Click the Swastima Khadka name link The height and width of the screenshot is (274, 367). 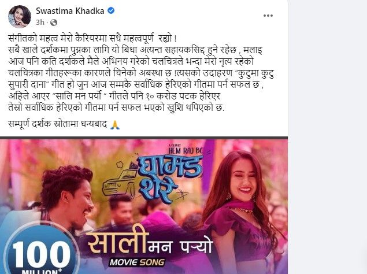click(70, 11)
